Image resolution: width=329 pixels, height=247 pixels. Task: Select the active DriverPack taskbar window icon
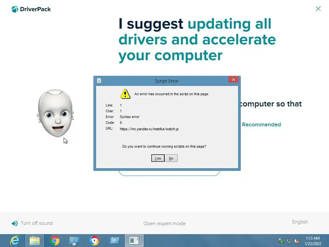coord(134,241)
